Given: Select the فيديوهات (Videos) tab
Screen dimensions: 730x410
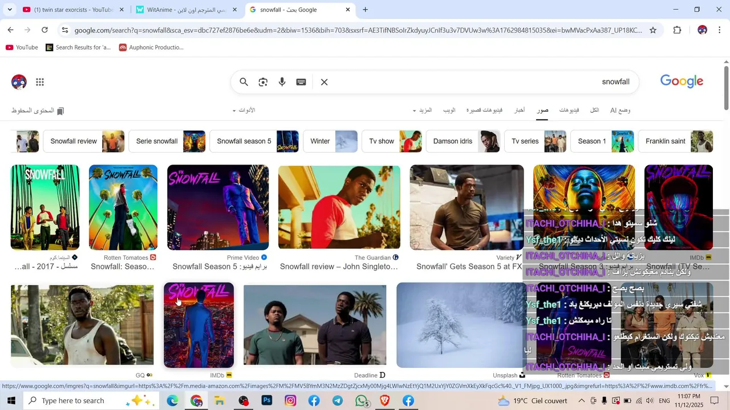Looking at the screenshot, I should (569, 110).
